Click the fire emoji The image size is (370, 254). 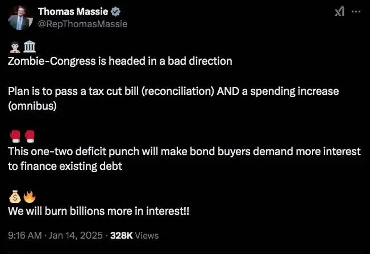click(28, 198)
